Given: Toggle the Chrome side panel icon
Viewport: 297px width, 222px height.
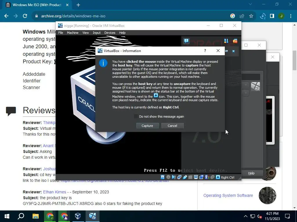Looking at the screenshot, I should [272, 16].
